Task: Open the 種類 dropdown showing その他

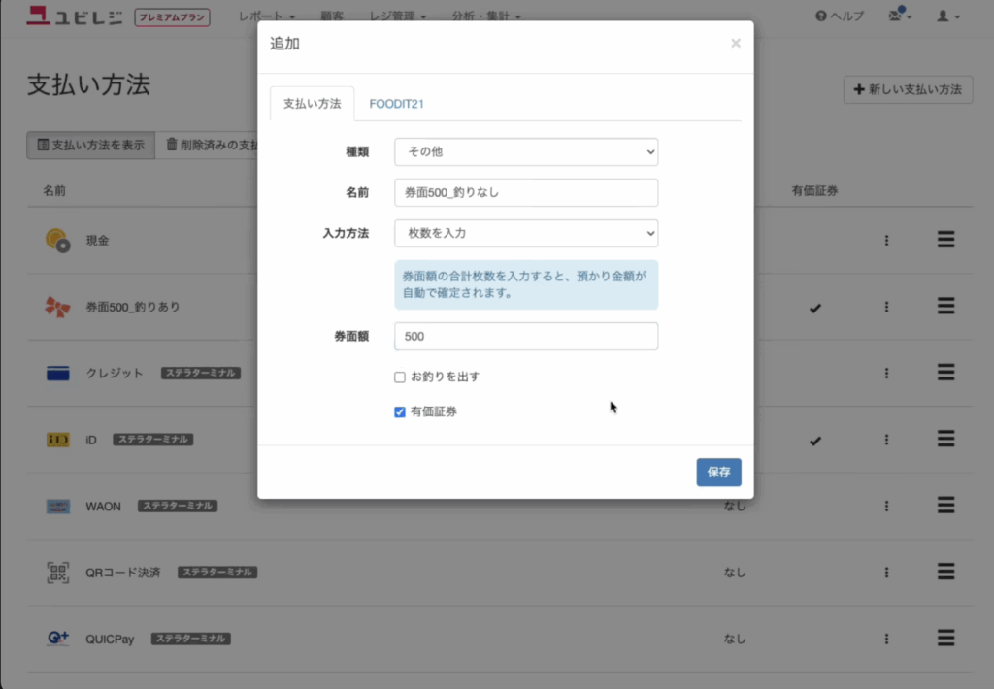Action: (525, 152)
